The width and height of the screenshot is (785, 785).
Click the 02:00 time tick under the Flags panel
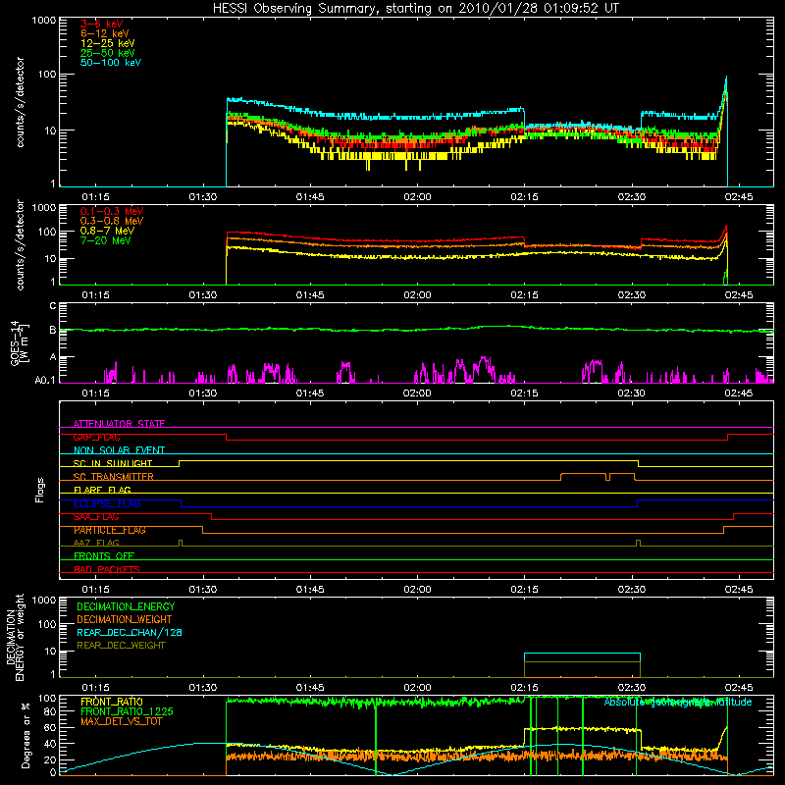click(417, 590)
